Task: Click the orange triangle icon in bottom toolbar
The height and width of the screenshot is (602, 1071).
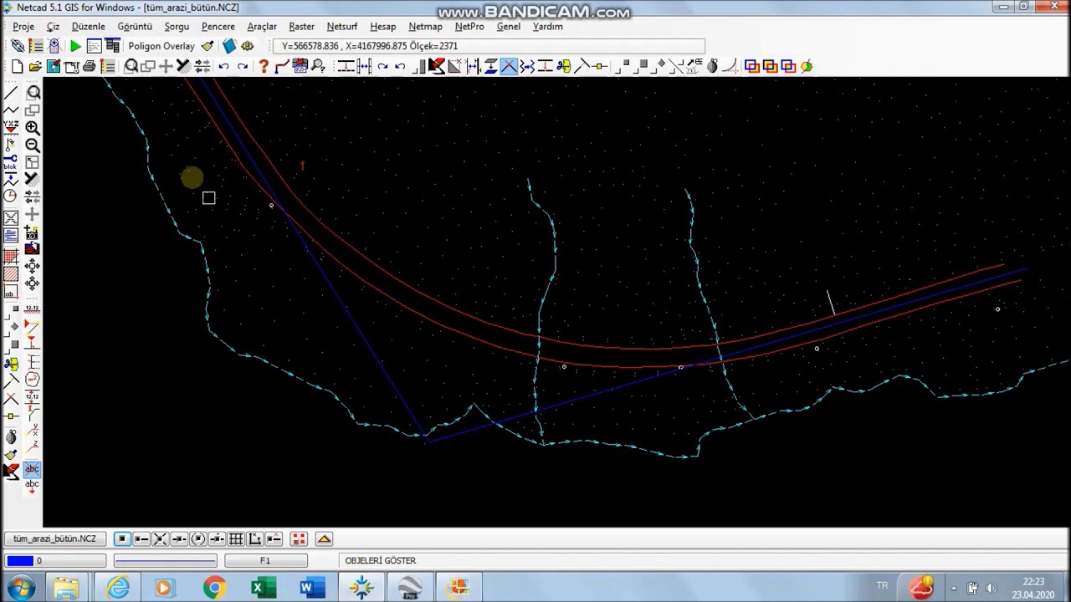Action: (x=324, y=539)
